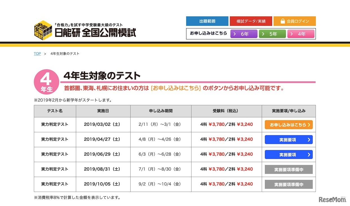Click the 4年生対象のテスト breadcrumb text
350x206 pixels.
[64, 53]
